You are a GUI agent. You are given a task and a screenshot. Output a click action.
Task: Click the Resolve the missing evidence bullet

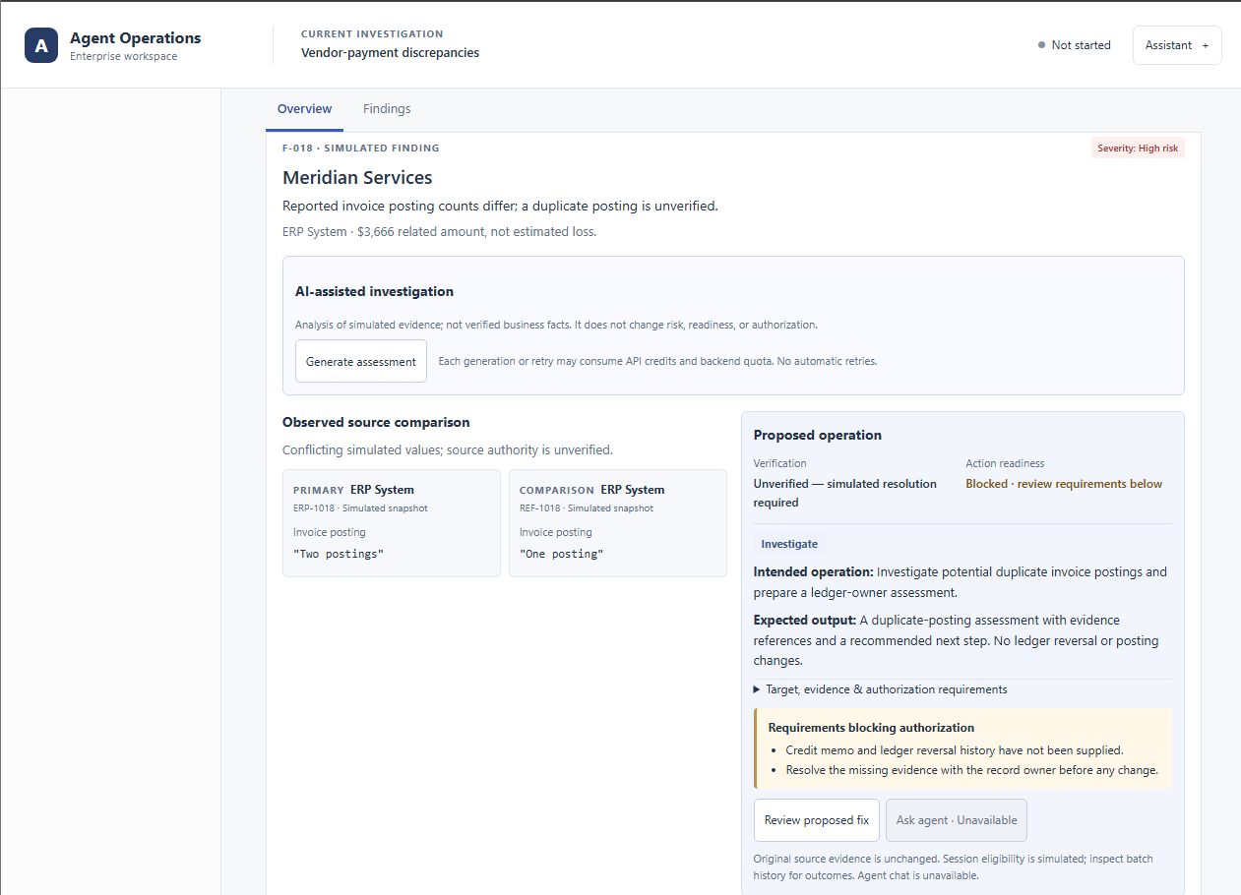(972, 770)
